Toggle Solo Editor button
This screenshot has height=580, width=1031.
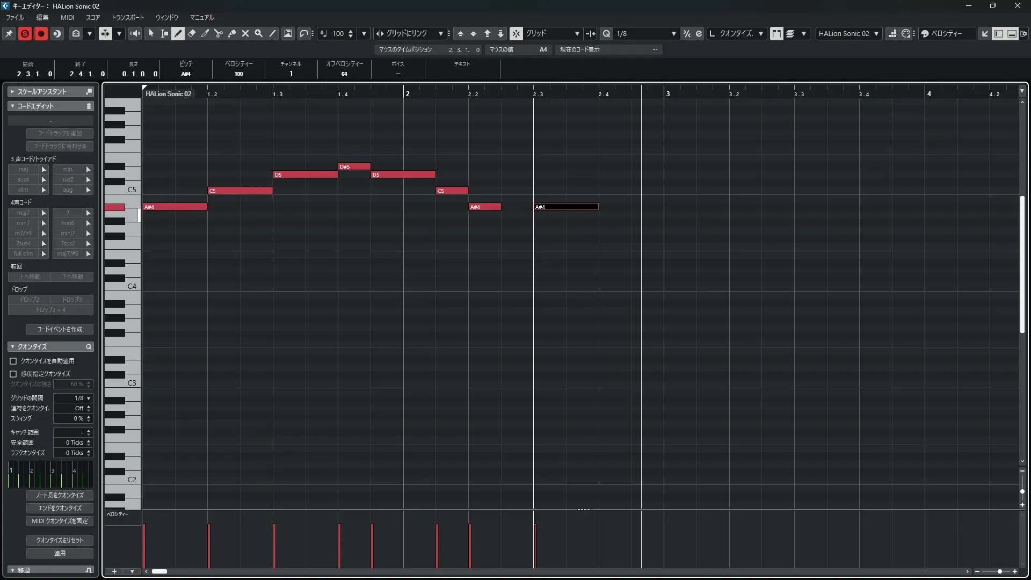click(25, 33)
